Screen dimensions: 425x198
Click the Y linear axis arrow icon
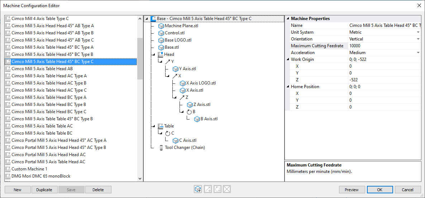168,62
